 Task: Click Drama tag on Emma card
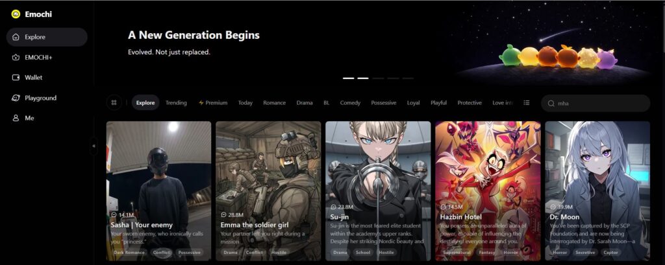231,252
